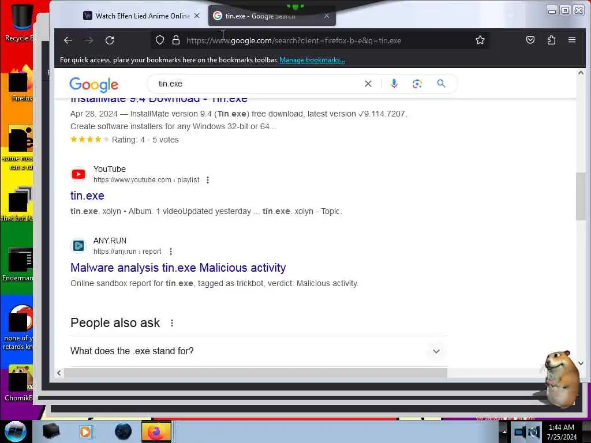Image resolution: width=591 pixels, height=443 pixels.
Task: Go back using the browser back arrow
Action: (68, 40)
